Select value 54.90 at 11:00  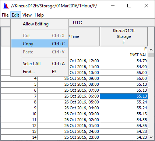[124, 67]
